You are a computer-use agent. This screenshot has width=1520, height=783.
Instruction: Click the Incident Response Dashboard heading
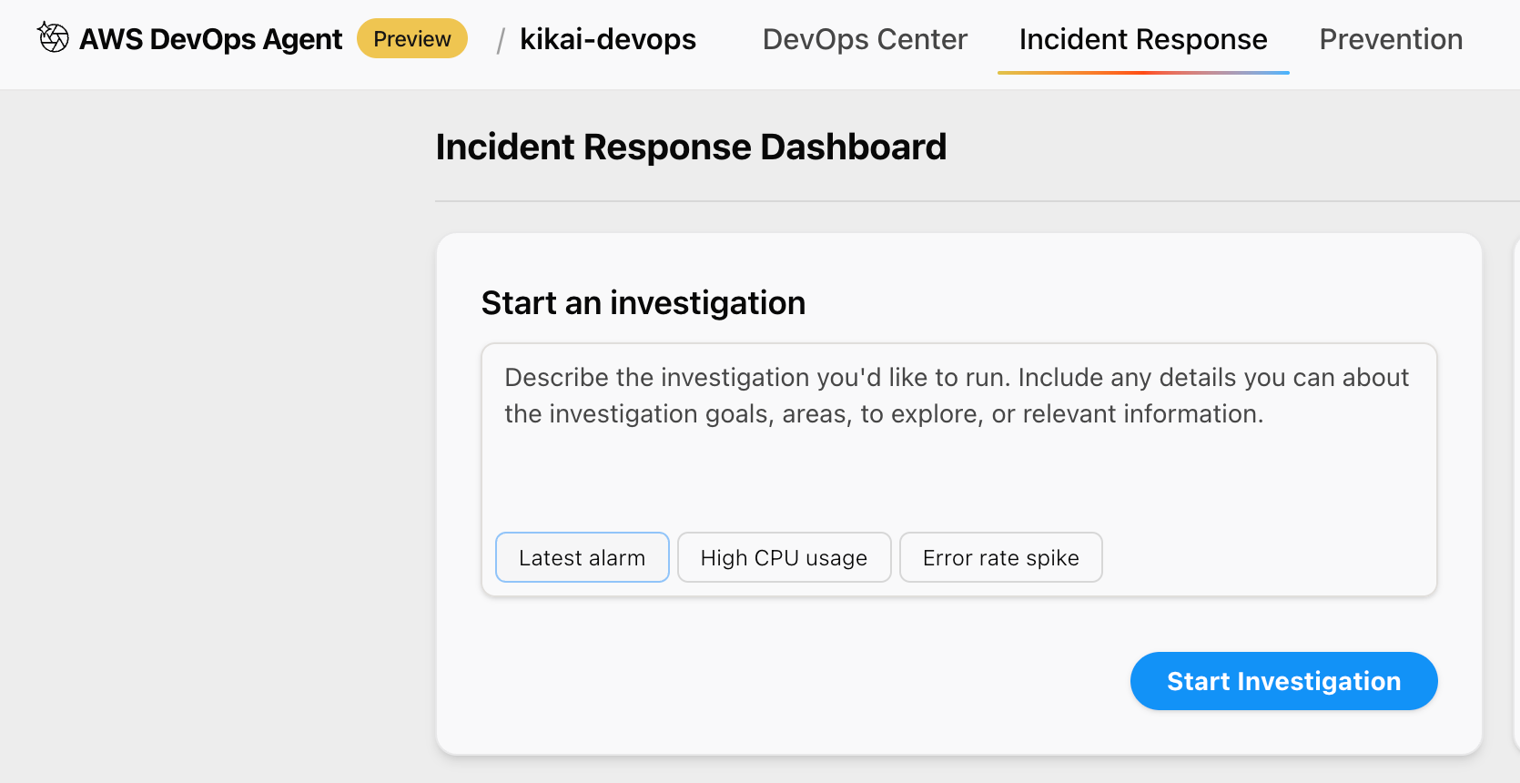(691, 147)
